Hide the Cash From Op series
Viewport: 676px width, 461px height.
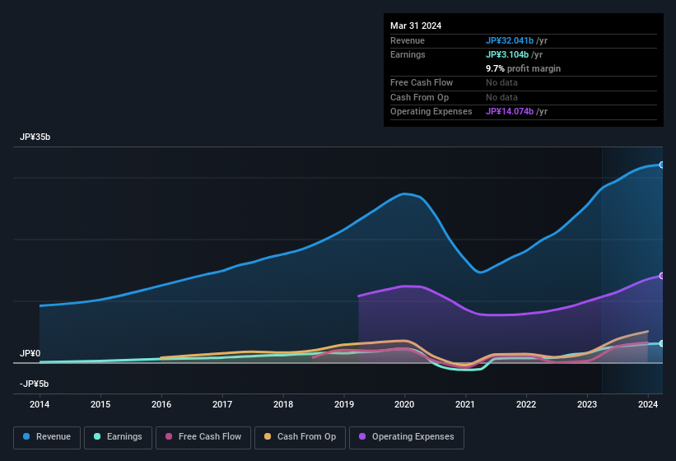[298, 437]
